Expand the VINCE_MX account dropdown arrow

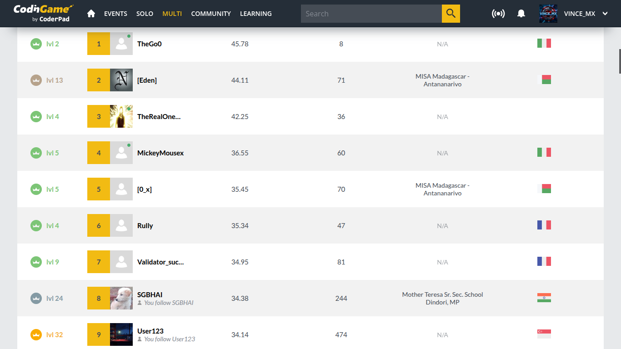[x=605, y=14]
